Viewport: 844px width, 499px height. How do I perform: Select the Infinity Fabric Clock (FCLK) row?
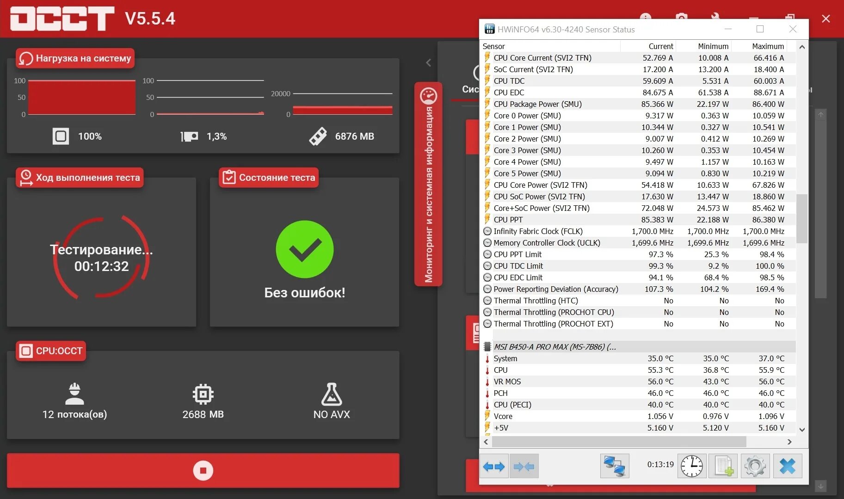click(x=638, y=231)
